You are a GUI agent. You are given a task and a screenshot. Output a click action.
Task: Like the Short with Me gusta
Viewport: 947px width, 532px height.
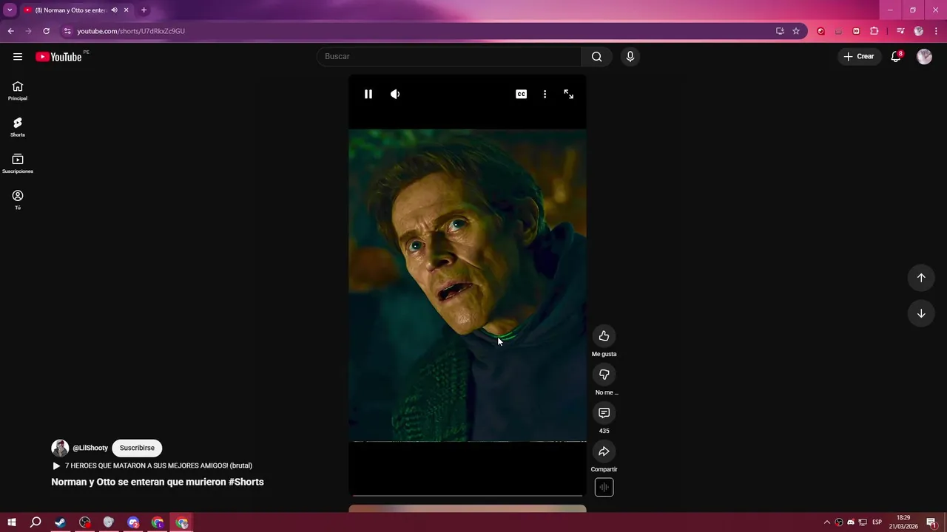pos(604,336)
